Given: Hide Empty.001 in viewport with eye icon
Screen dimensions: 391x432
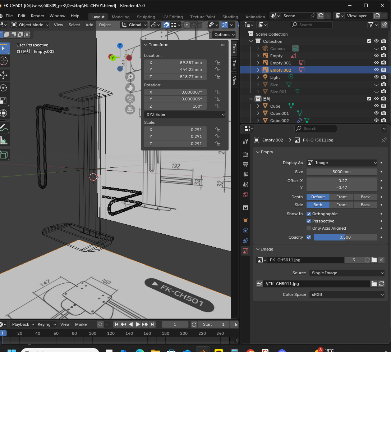Looking at the screenshot, I should (376, 63).
